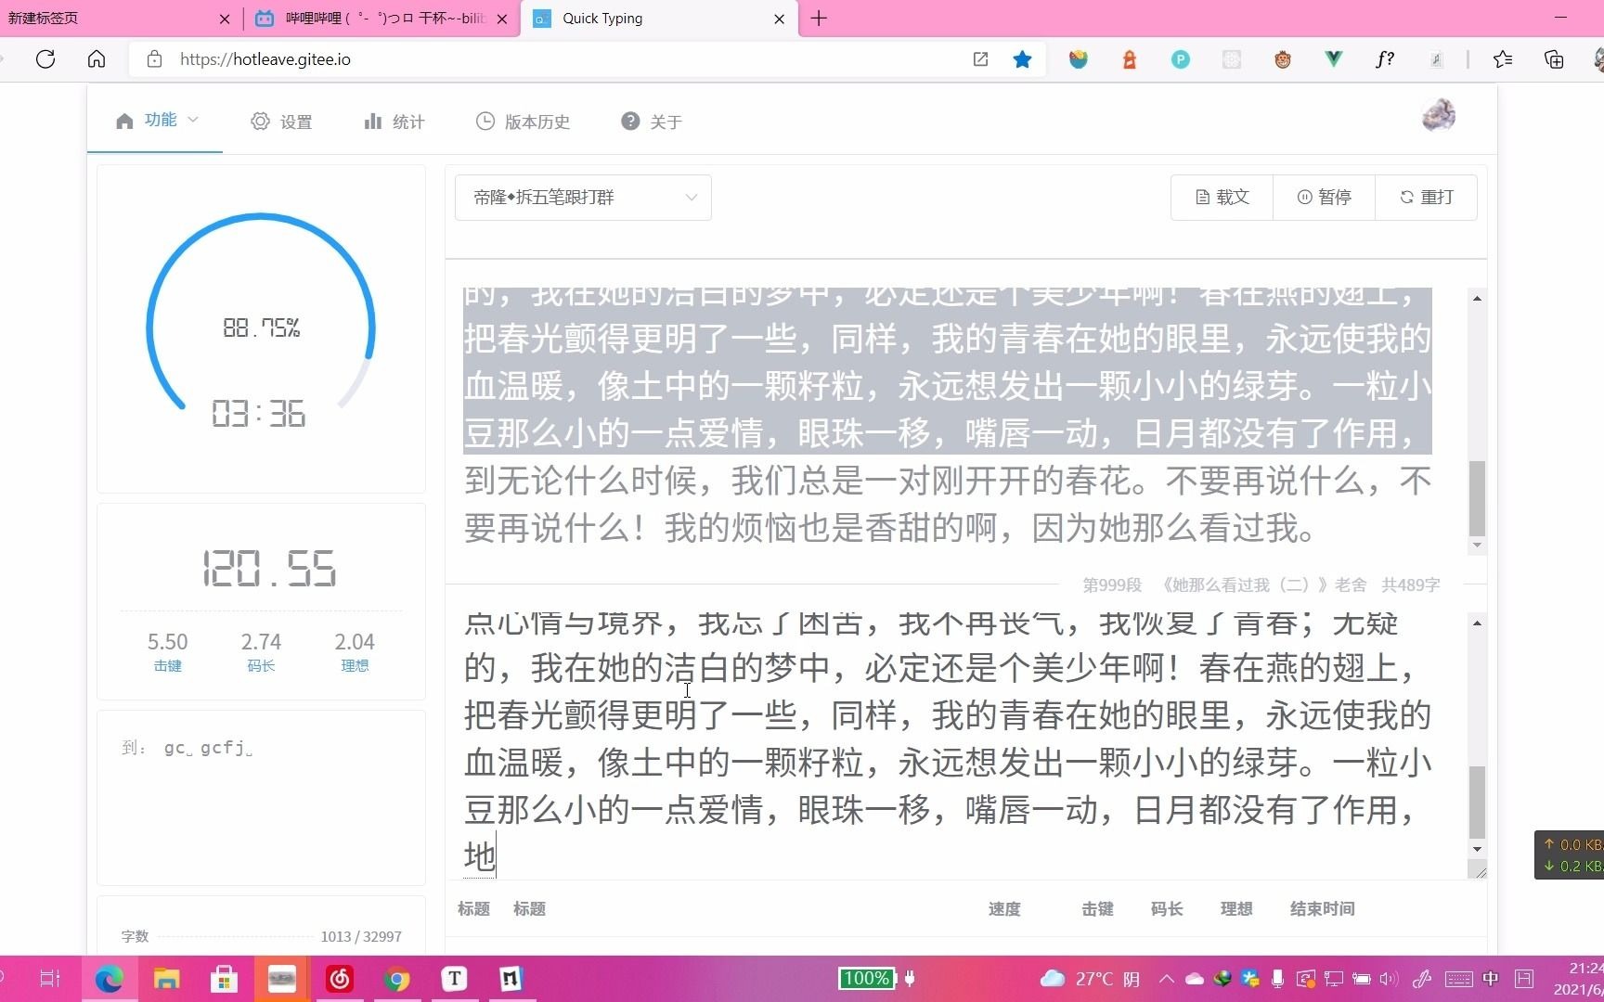The height and width of the screenshot is (1002, 1604).
Task: Click the open-as-app icon in address bar
Action: [980, 59]
